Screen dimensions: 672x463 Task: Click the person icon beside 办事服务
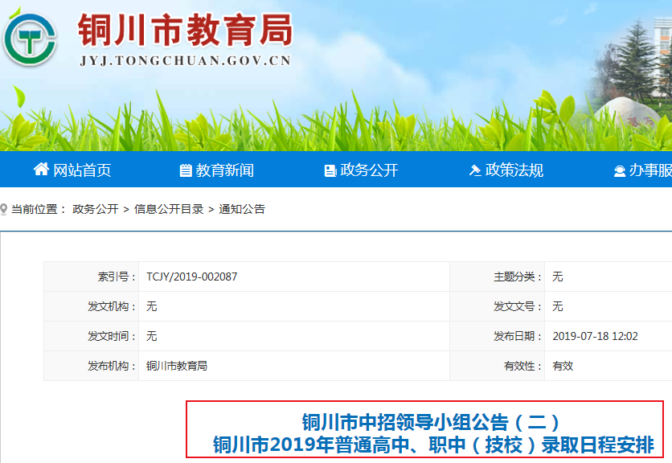point(619,171)
